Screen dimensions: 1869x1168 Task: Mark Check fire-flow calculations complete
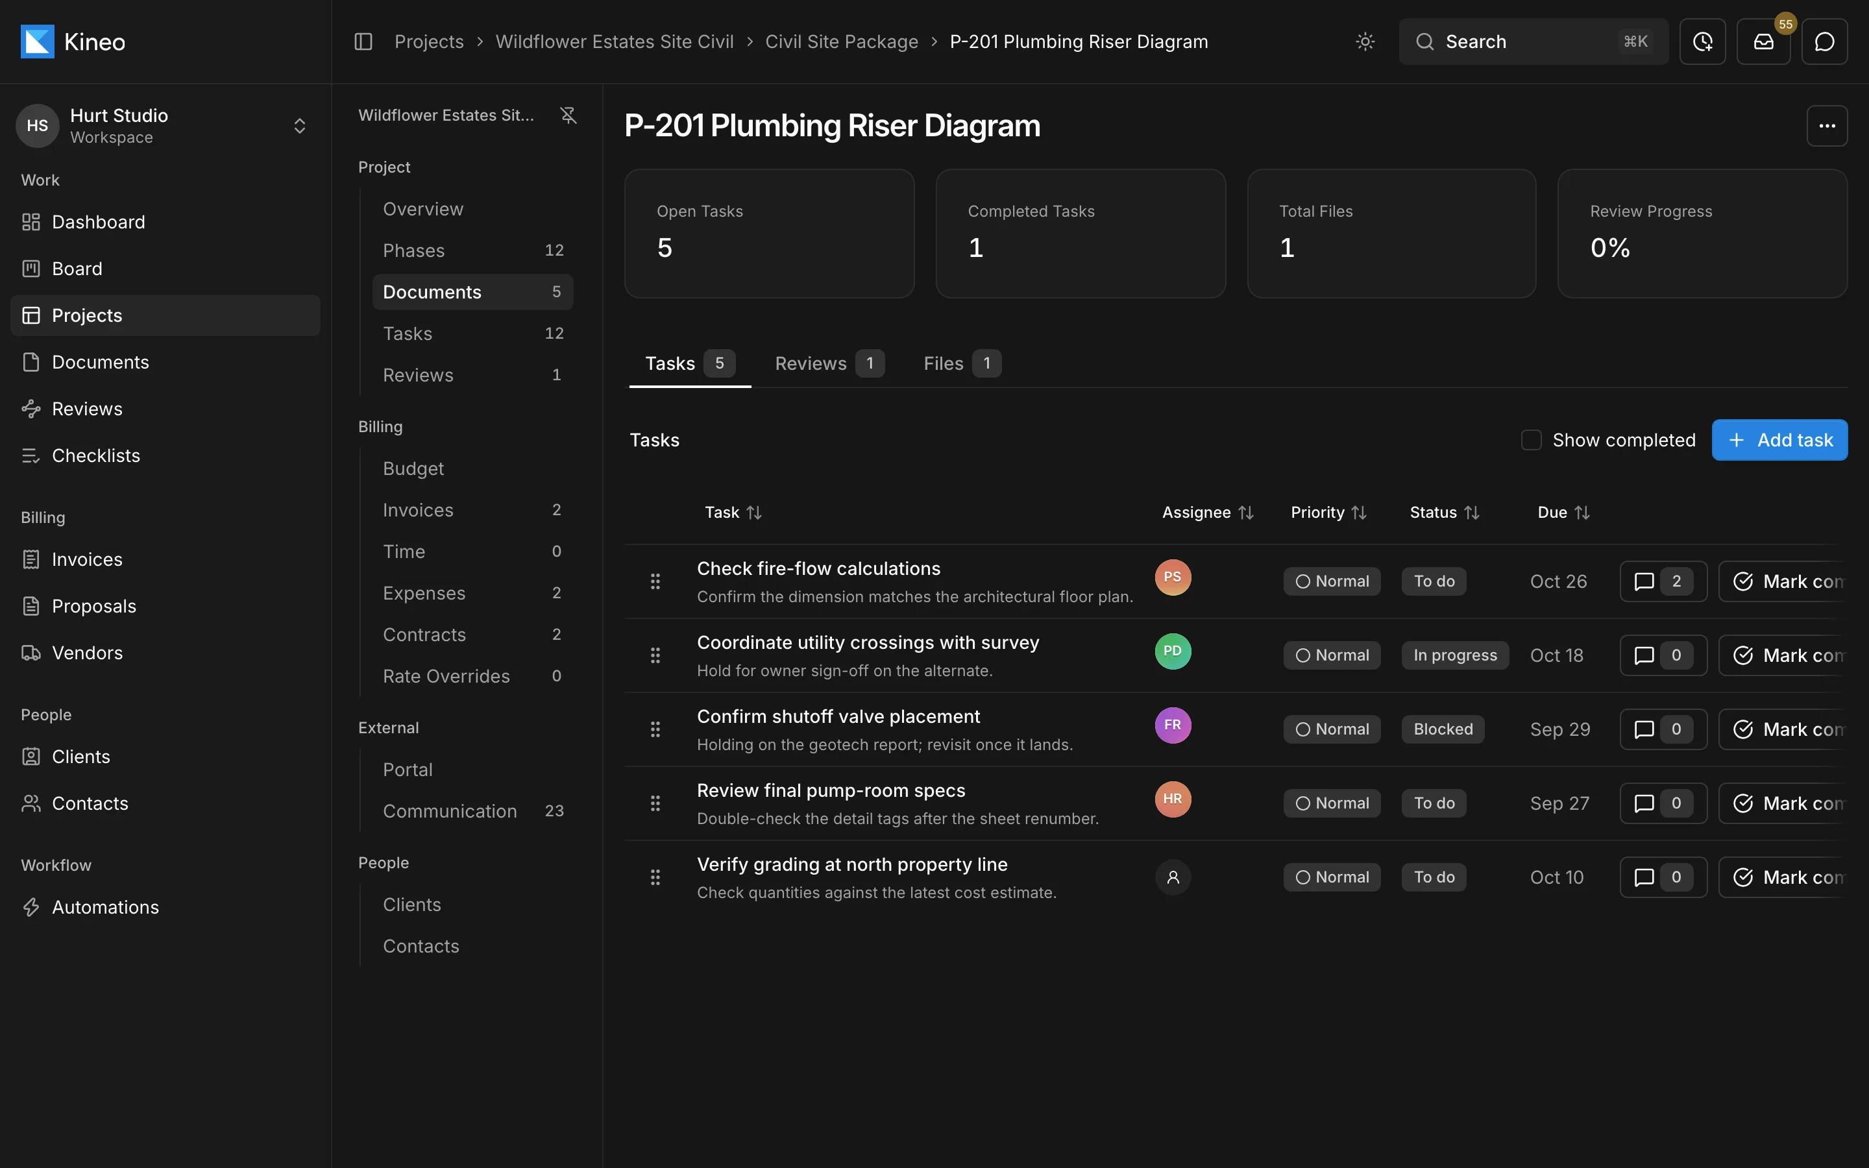click(x=1783, y=581)
